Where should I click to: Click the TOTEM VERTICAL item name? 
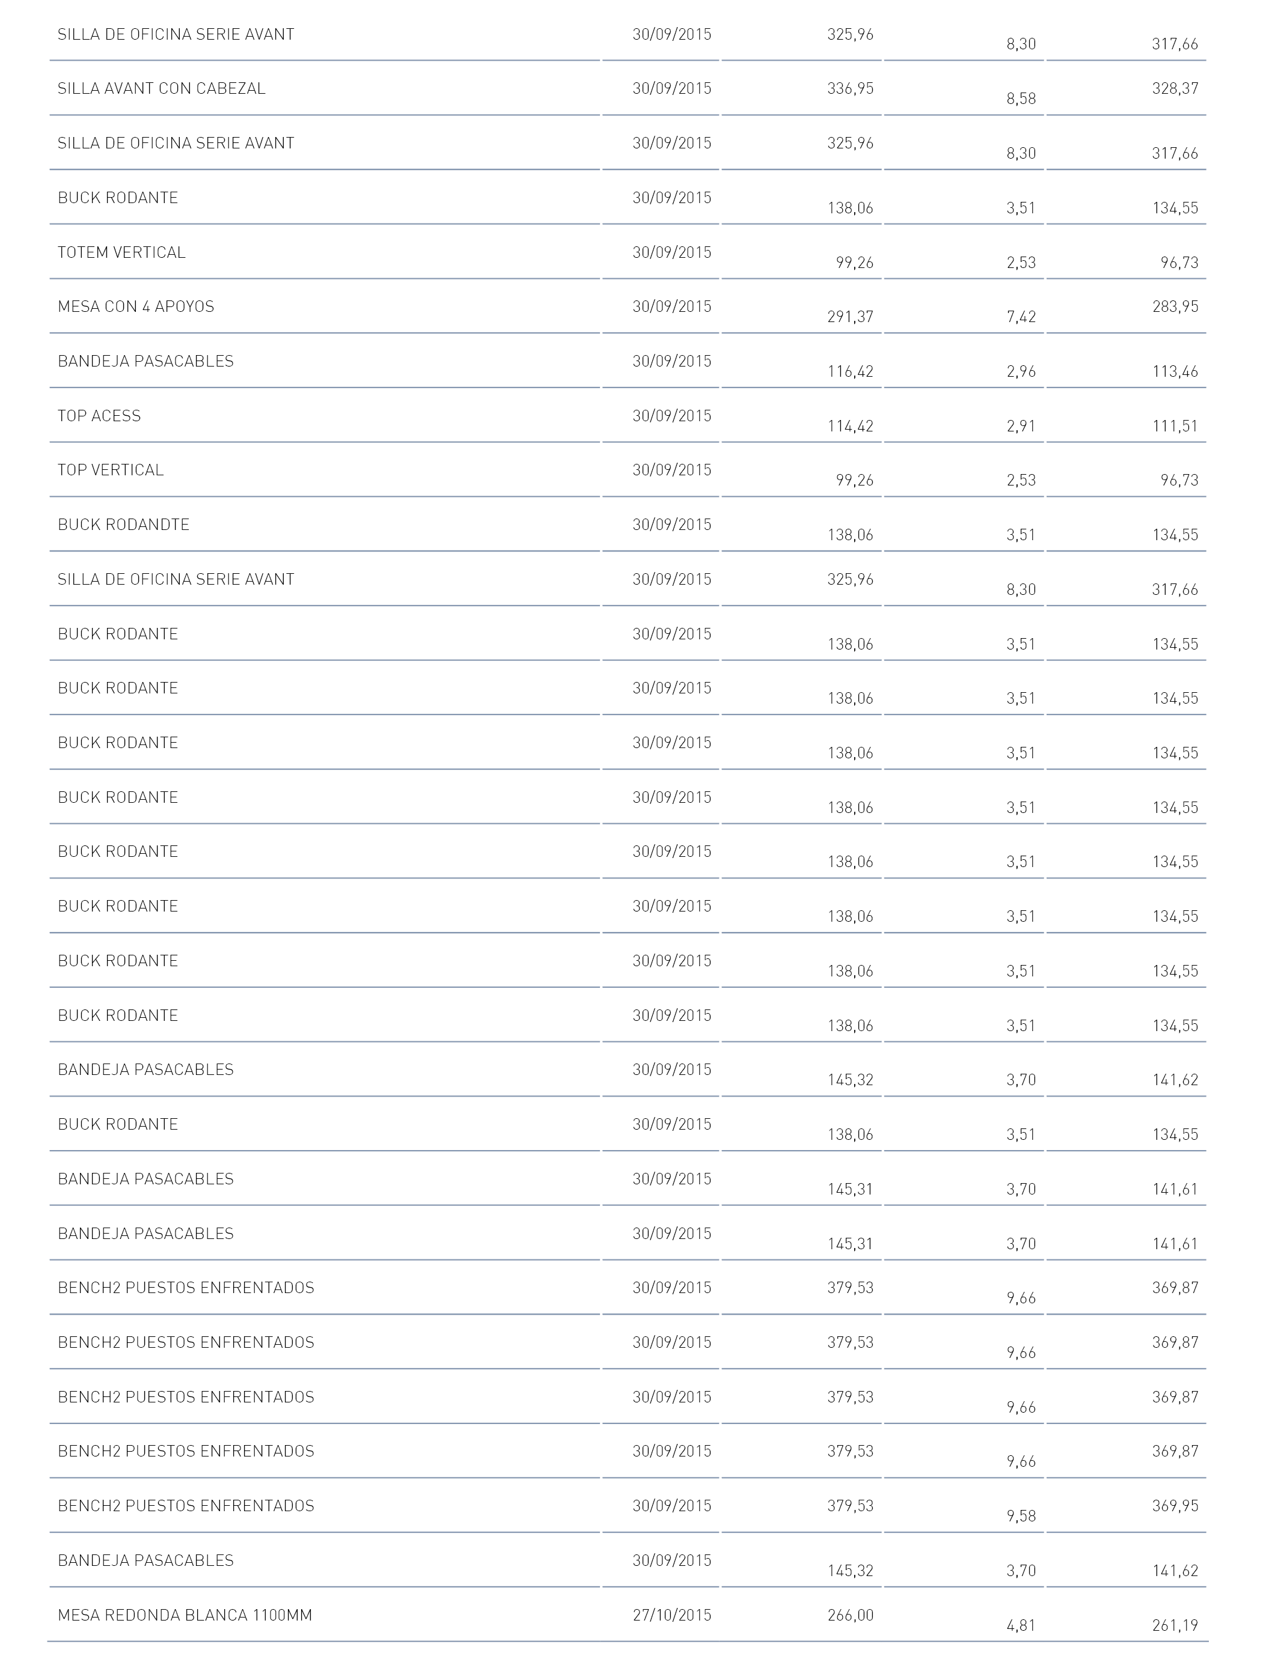[121, 252]
